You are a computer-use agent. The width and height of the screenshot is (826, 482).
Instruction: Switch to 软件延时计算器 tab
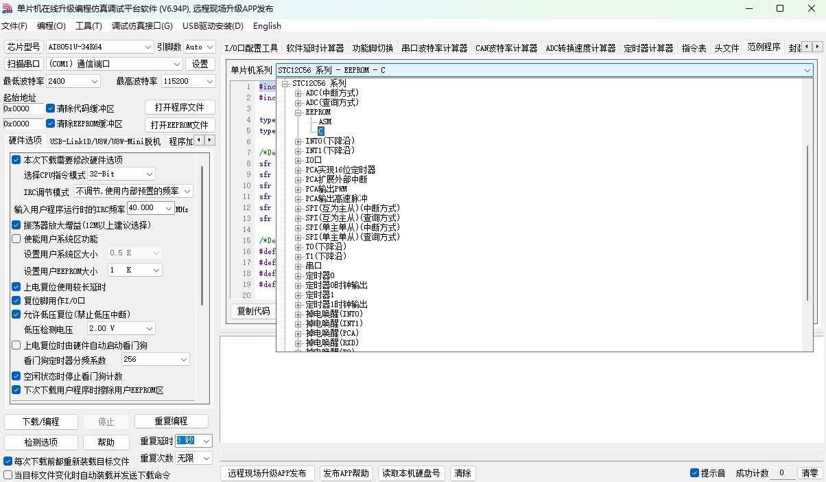point(315,48)
